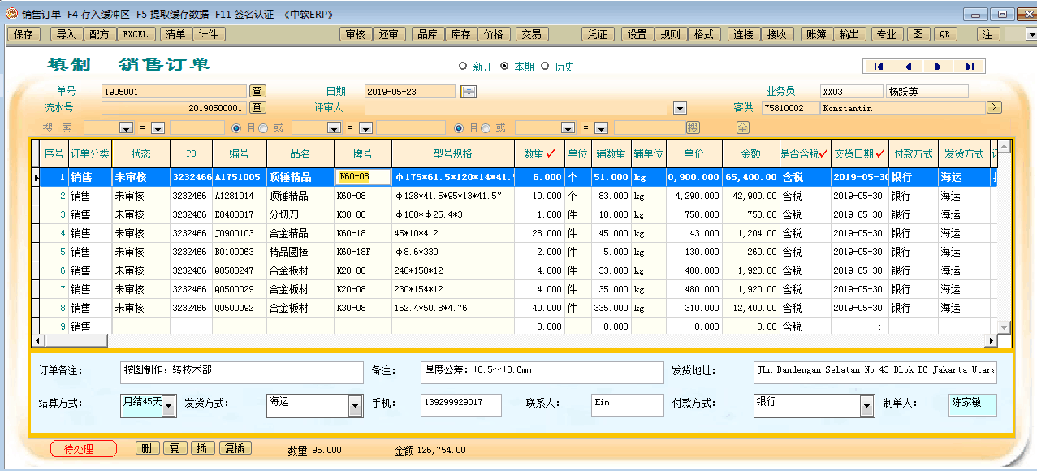Click the 接收 receive button
This screenshot has height=471, width=1037.
coord(776,34)
